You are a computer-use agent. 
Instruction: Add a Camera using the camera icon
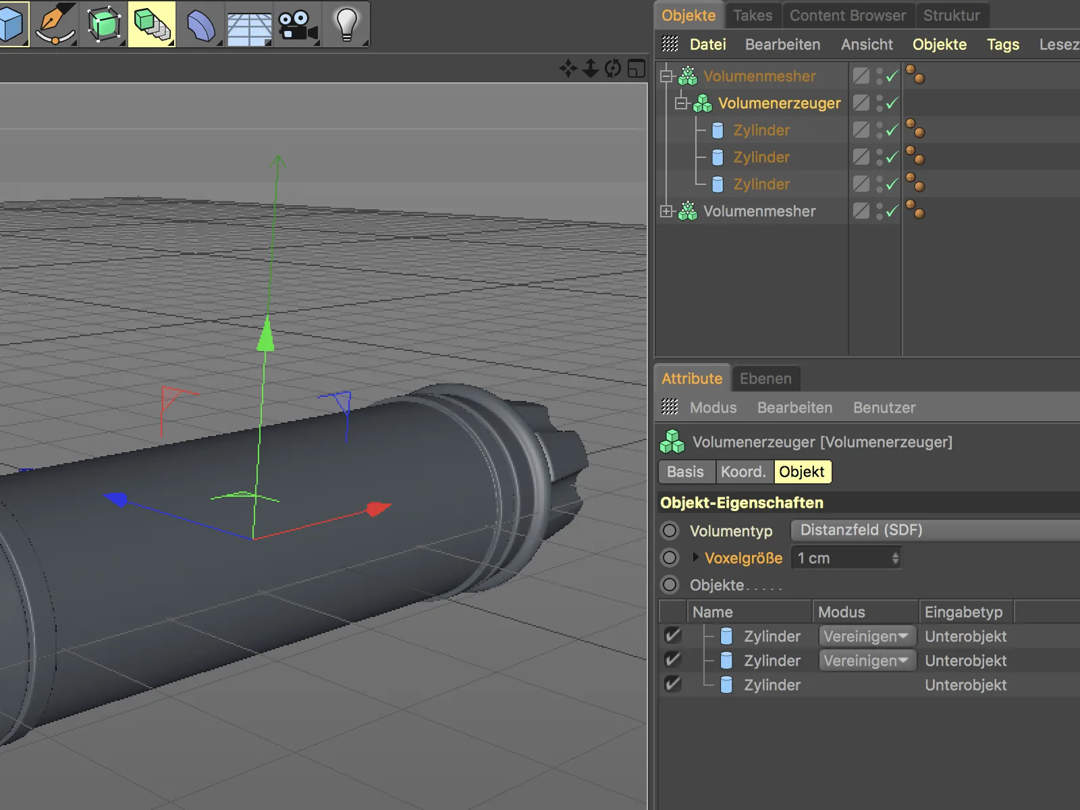coord(297,26)
